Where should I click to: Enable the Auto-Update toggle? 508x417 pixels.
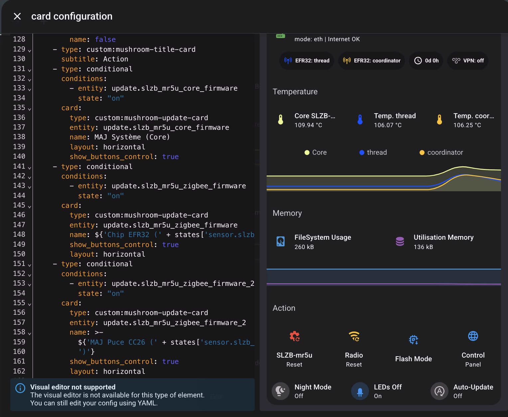440,391
